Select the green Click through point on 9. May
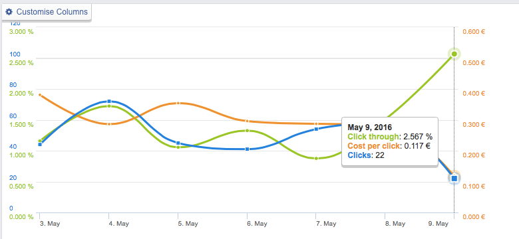This screenshot has height=239, width=519. pyautogui.click(x=454, y=54)
